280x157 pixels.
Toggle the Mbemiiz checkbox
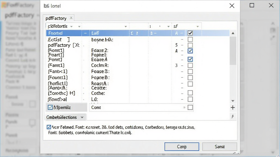pyautogui.click(x=50, y=107)
